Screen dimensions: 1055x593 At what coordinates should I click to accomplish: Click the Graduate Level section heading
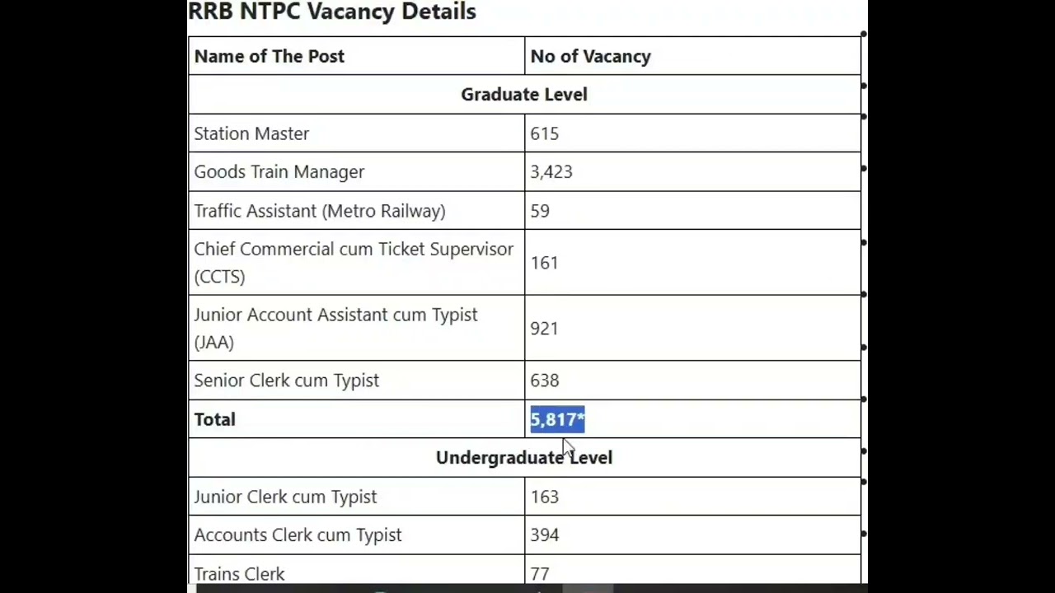click(x=524, y=95)
